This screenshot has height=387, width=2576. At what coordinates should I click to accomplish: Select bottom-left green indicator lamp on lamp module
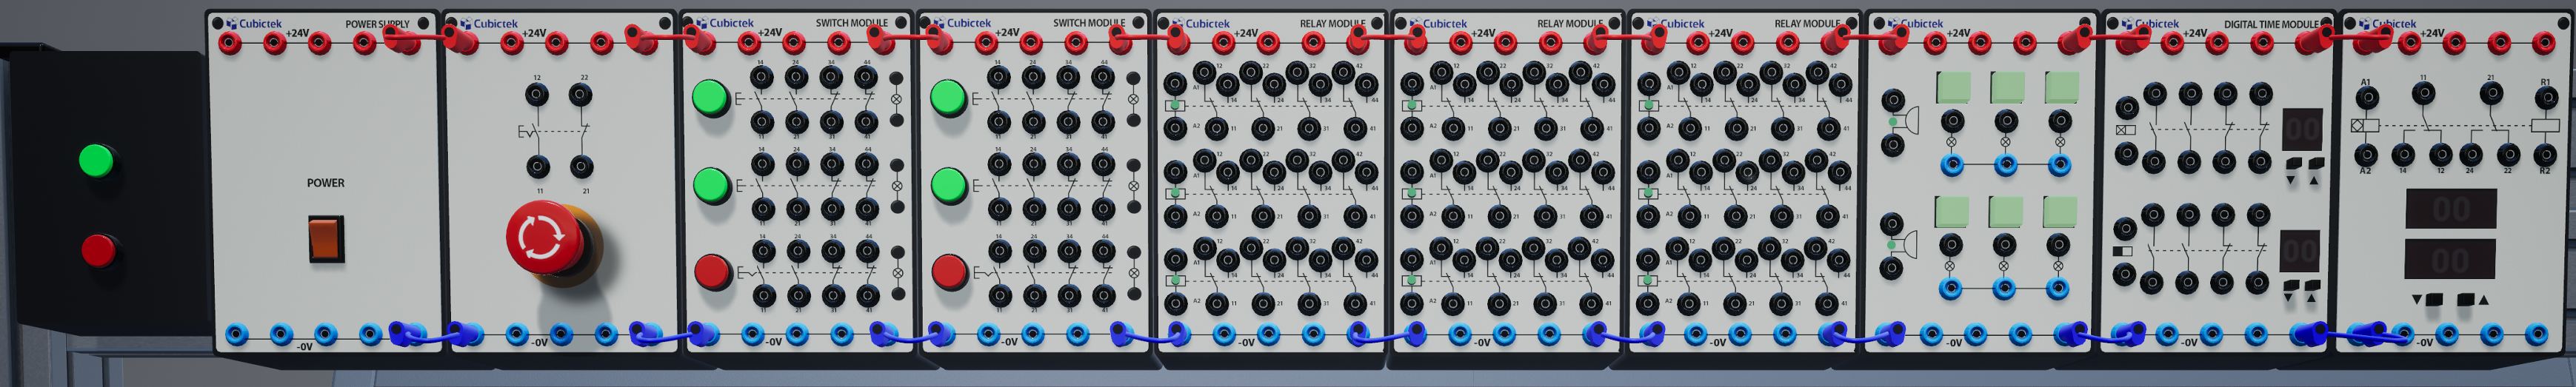tap(1951, 212)
